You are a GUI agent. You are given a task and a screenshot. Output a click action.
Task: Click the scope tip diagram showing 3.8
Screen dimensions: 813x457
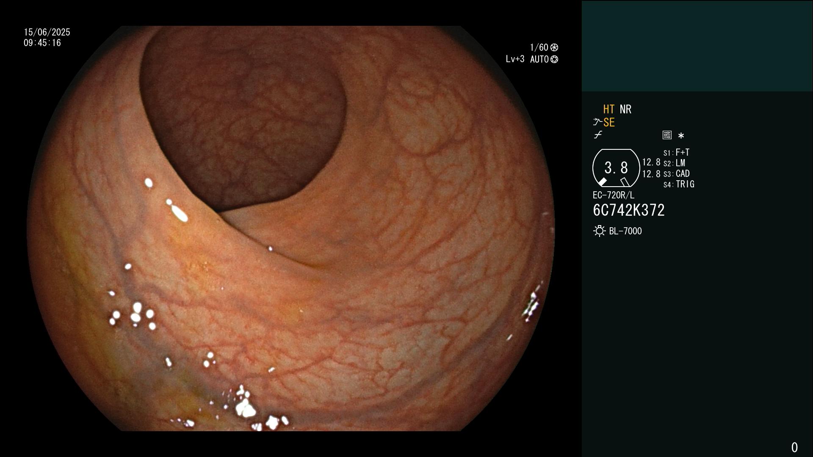click(x=616, y=168)
